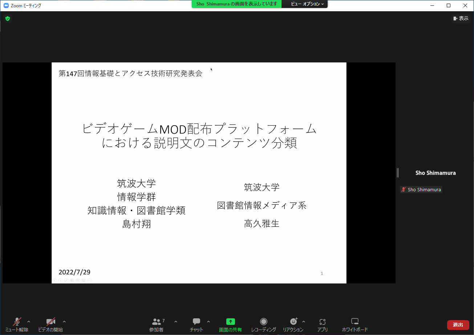The width and height of the screenshot is (474, 335).
Task: Click the more options dots in slide controls
Action: 89,281
